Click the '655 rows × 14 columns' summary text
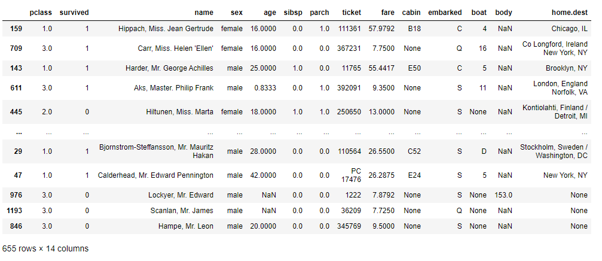The width and height of the screenshot is (602, 261). (x=45, y=248)
